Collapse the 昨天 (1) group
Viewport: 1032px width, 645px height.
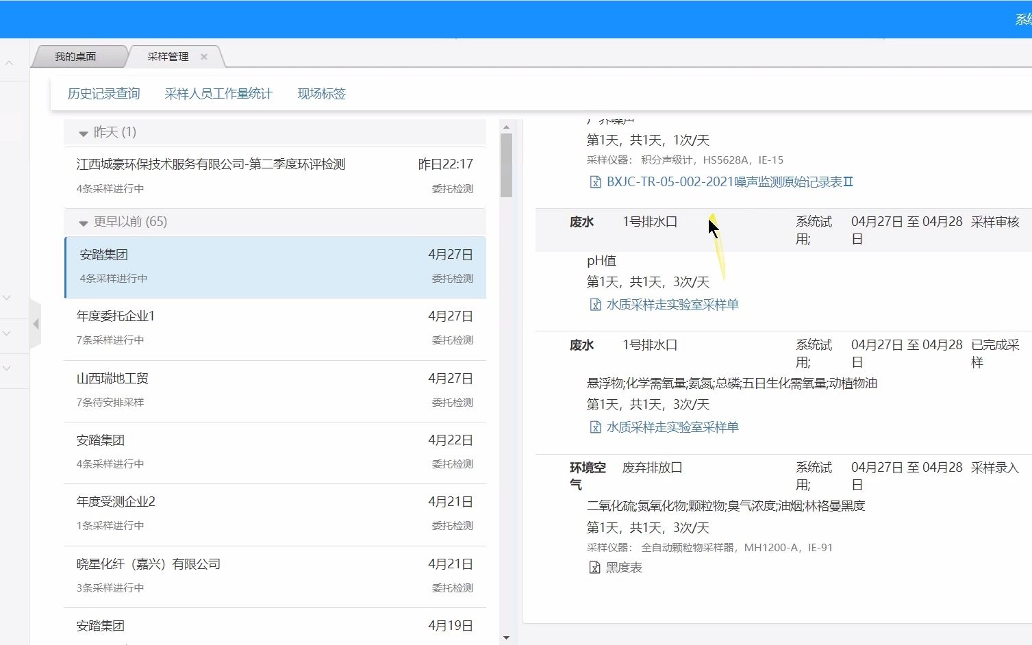click(x=84, y=133)
